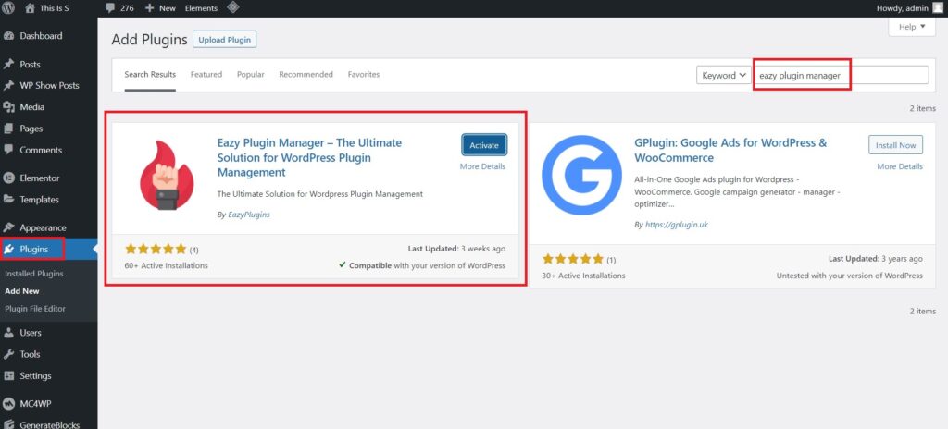Click the admin avatar icon beside Howdy
Image resolution: width=948 pixels, height=429 pixels.
[x=937, y=7]
